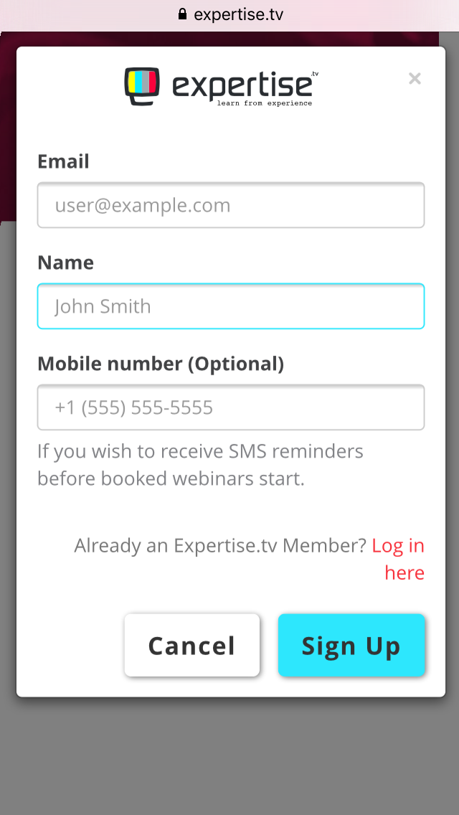Click the colorful TV logo icon
The width and height of the screenshot is (459, 815).
coord(141,85)
